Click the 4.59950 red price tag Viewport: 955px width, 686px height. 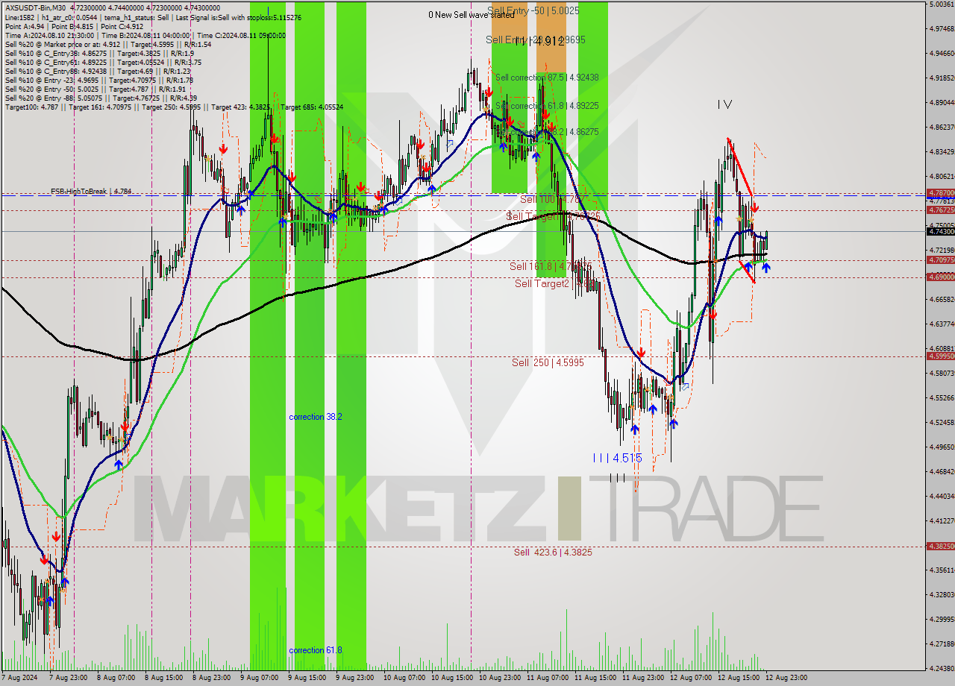pos(940,356)
